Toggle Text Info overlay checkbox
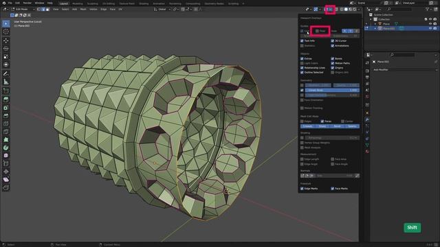This screenshot has height=247, width=440. (302, 41)
